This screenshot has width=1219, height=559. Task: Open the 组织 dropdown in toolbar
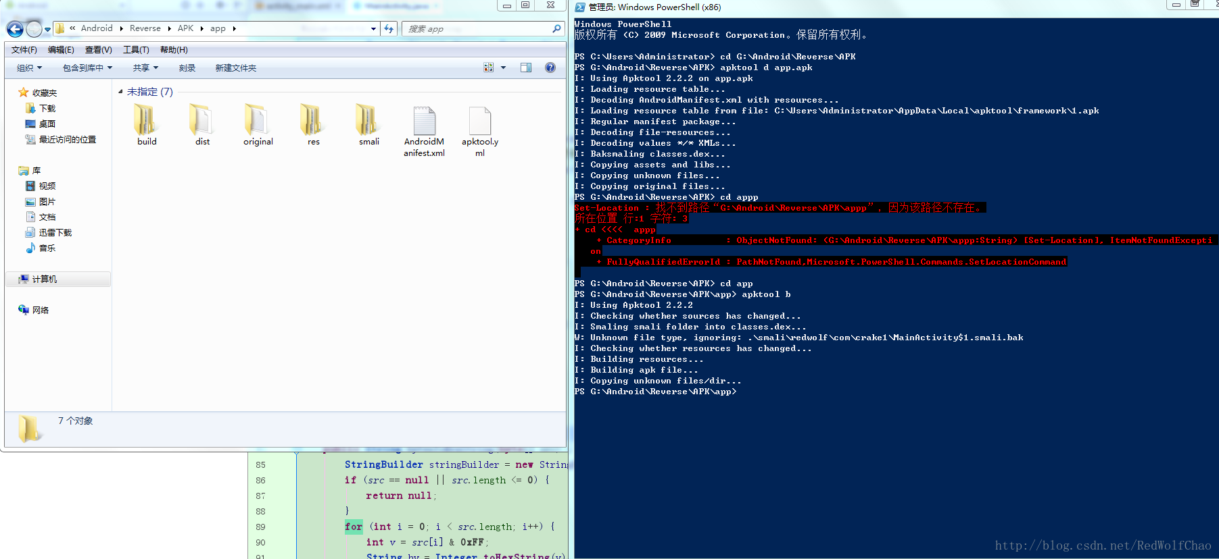pos(29,68)
